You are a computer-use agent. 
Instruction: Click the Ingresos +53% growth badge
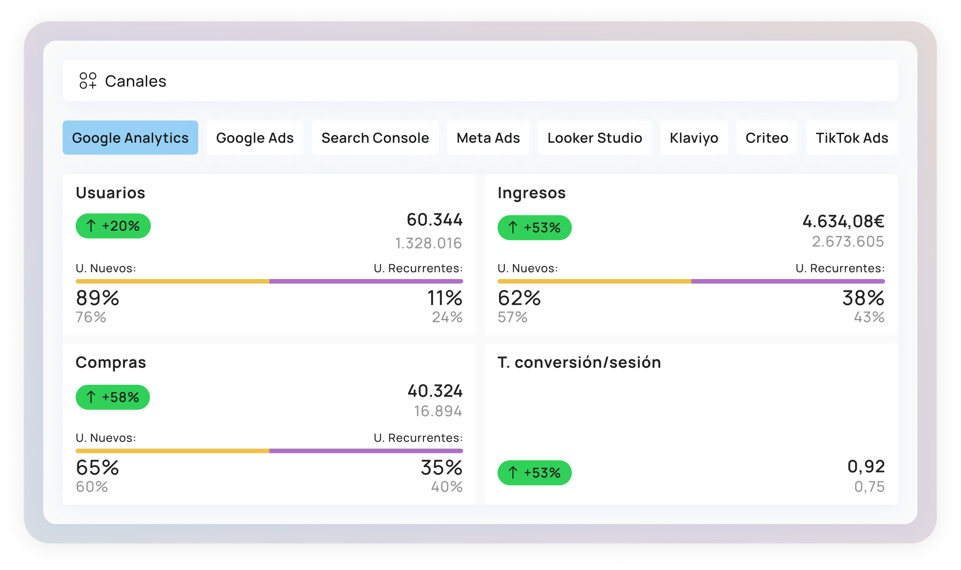[x=534, y=228]
